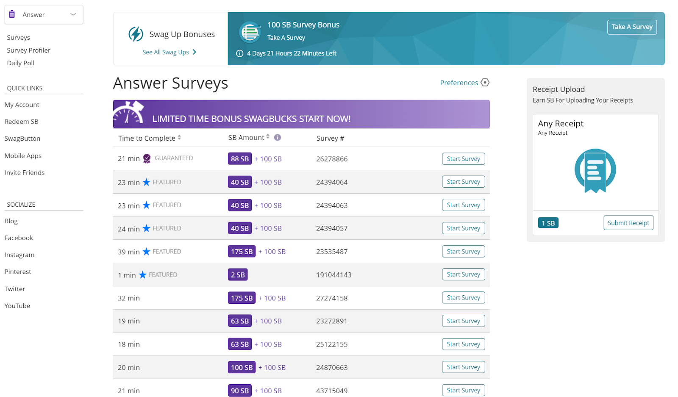Start Survey 24870663
This screenshot has height=397, width=678.
464,367
